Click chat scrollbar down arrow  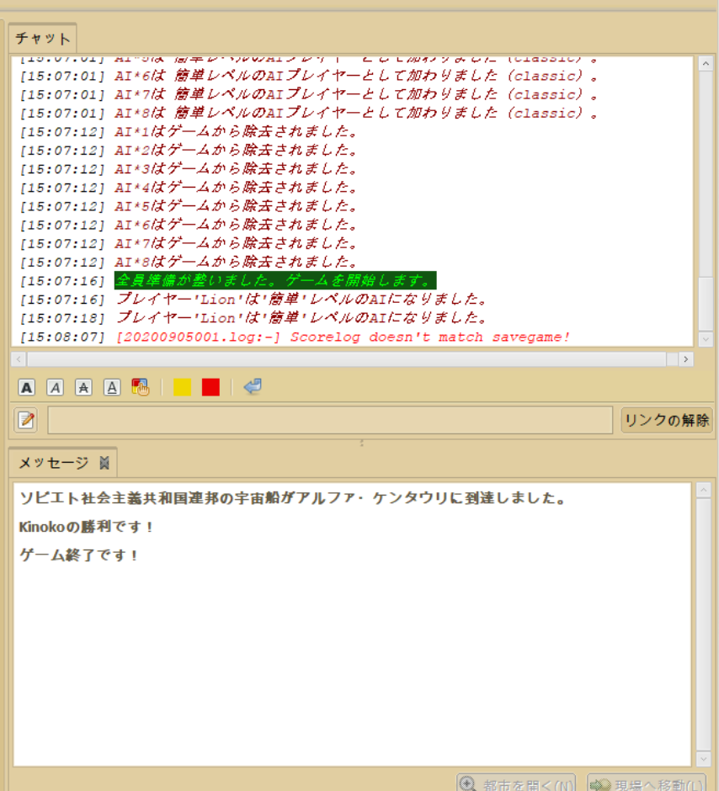coord(706,339)
